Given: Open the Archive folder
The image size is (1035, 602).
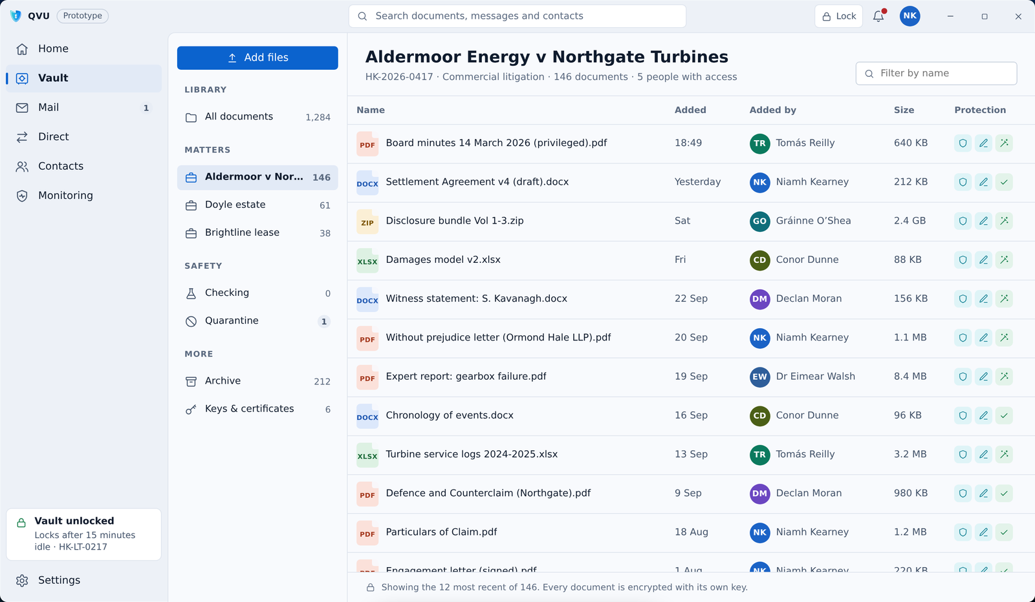Looking at the screenshot, I should 257,381.
